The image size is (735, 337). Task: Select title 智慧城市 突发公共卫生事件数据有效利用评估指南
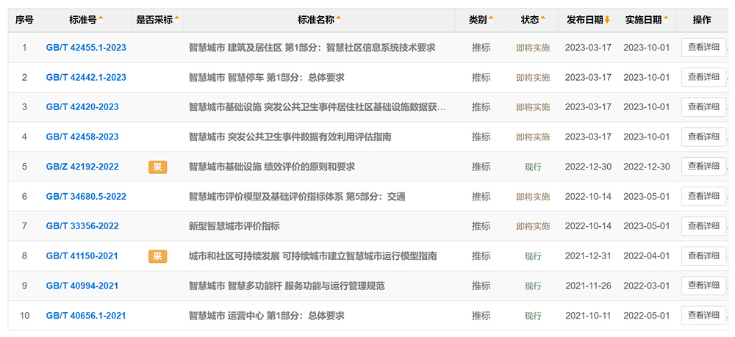[x=290, y=137]
